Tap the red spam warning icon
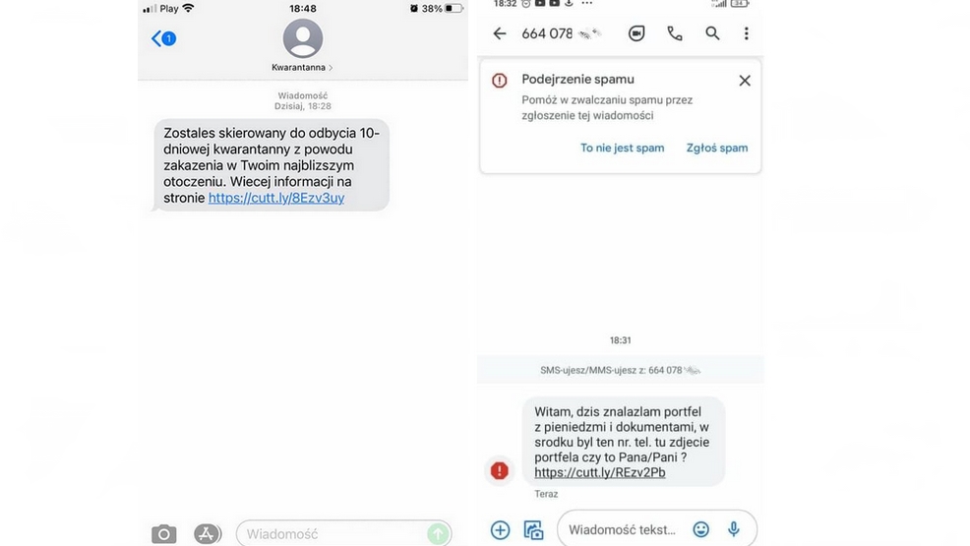Screen dimensions: 970x546 tap(499, 470)
